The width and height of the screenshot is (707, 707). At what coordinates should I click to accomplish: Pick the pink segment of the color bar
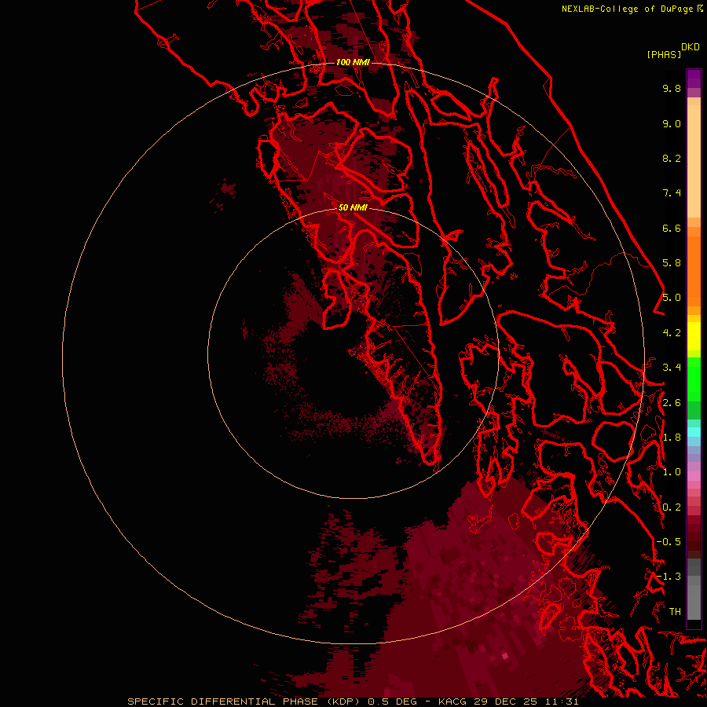click(694, 476)
